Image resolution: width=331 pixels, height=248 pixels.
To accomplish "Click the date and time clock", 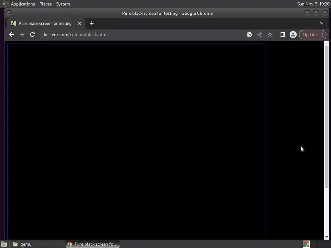I will coord(313,4).
